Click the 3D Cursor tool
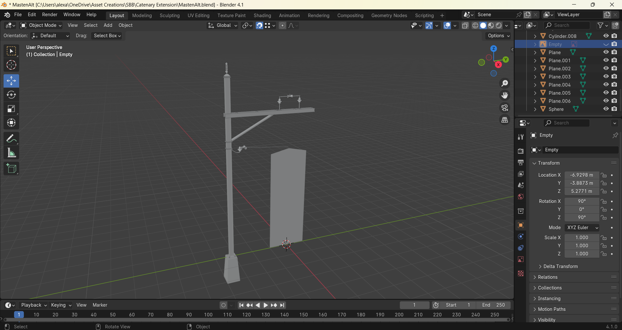This screenshot has height=330, width=622. click(x=11, y=65)
